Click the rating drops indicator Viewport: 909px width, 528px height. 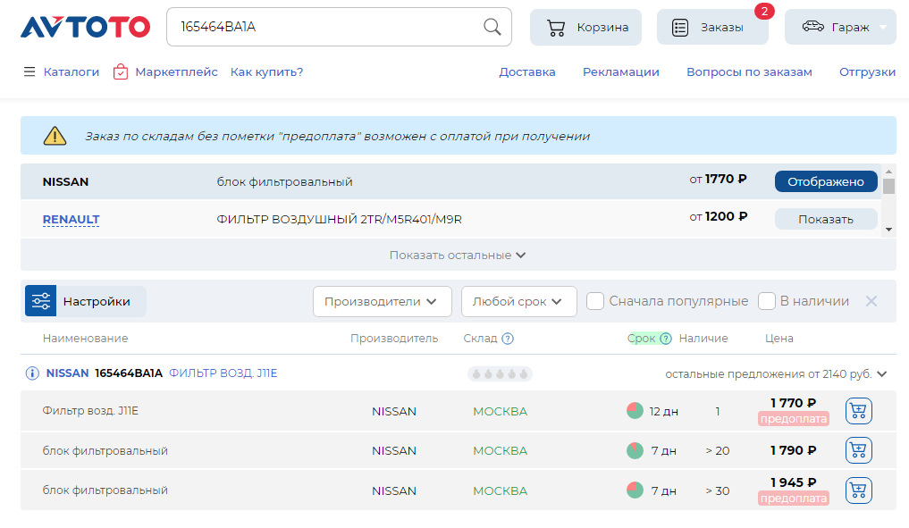pyautogui.click(x=500, y=373)
